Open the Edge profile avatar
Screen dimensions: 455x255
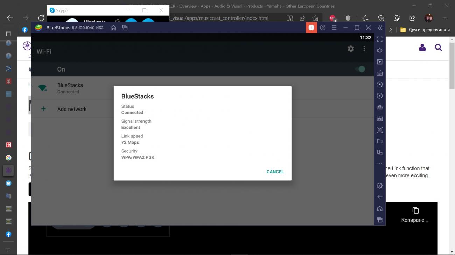[x=428, y=18]
